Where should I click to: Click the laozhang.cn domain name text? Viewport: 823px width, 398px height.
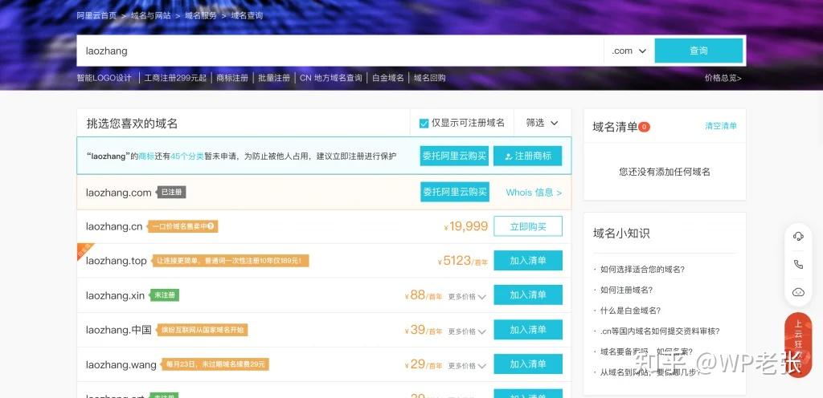coord(114,226)
